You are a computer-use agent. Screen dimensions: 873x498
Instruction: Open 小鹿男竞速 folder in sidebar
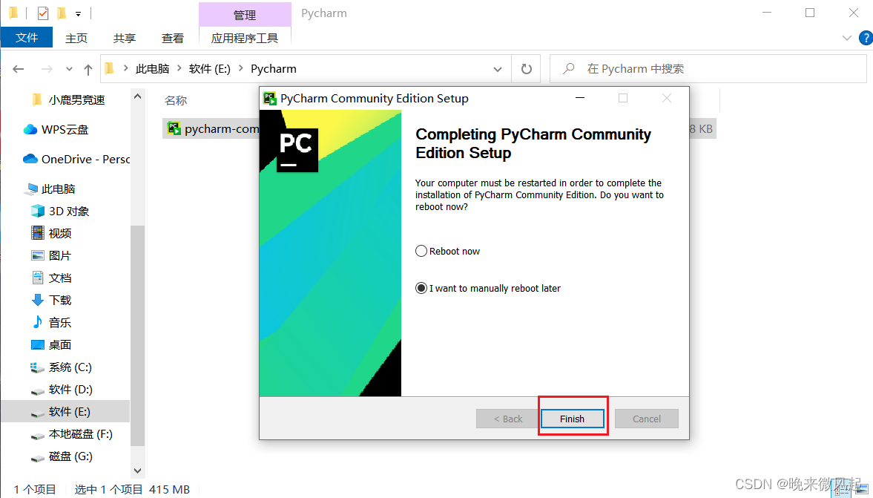click(76, 99)
